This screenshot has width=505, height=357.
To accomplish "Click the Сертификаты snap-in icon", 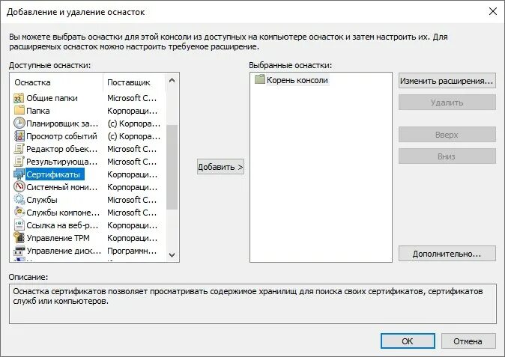I will pos(19,174).
